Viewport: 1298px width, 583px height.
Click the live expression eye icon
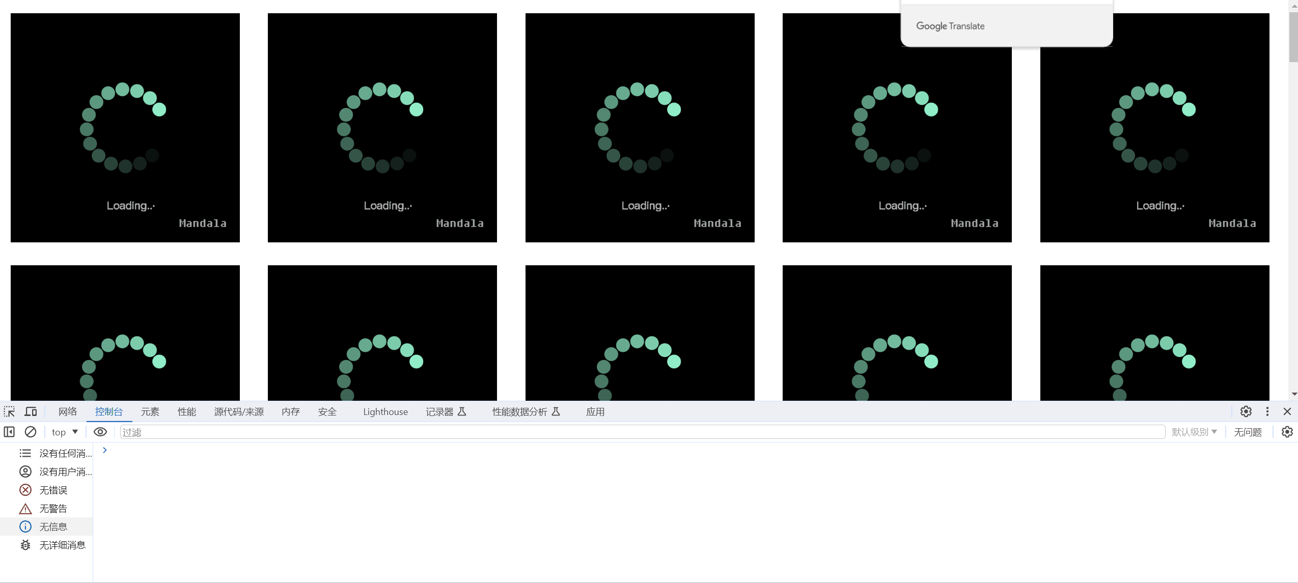point(100,432)
